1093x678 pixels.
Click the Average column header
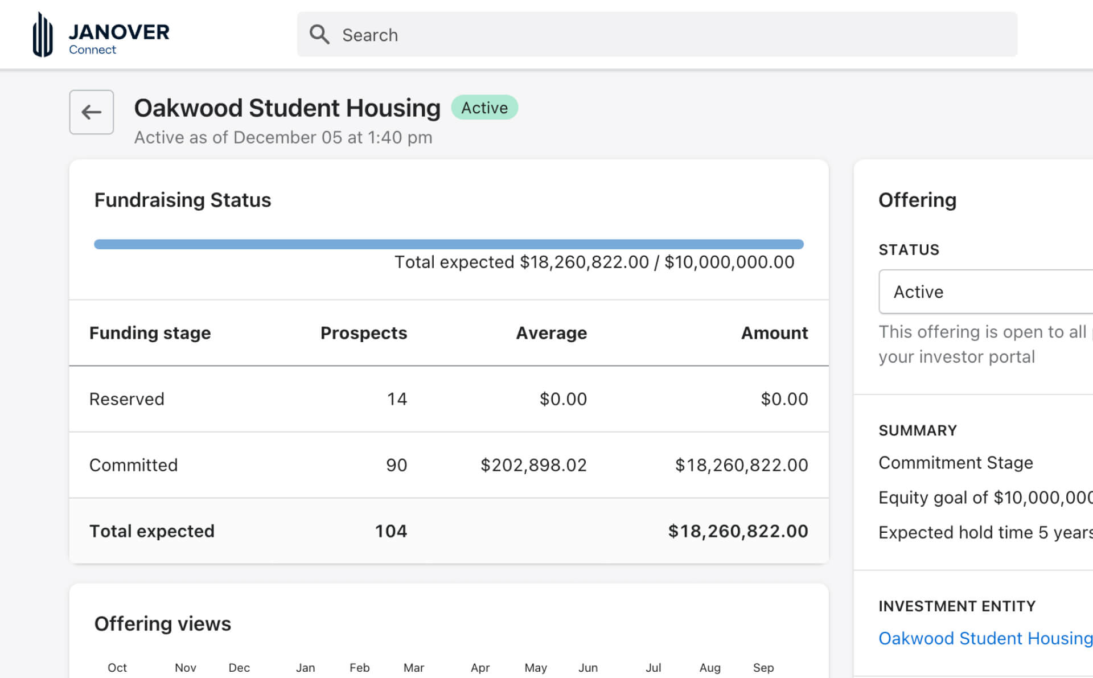pyautogui.click(x=550, y=333)
